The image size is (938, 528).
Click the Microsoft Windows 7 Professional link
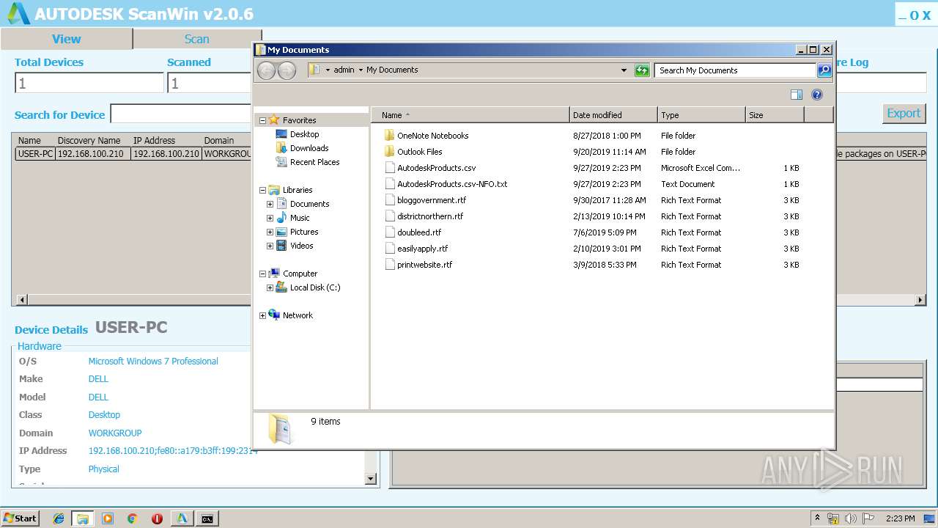tap(153, 361)
